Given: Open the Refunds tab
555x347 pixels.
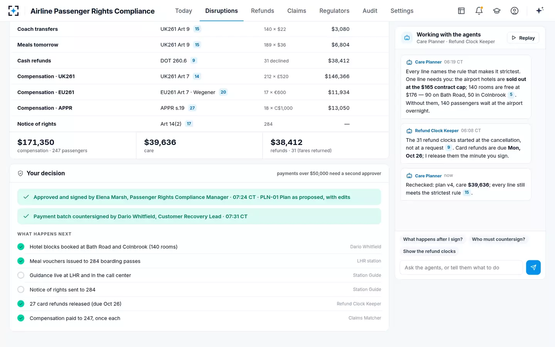Looking at the screenshot, I should click(x=262, y=11).
